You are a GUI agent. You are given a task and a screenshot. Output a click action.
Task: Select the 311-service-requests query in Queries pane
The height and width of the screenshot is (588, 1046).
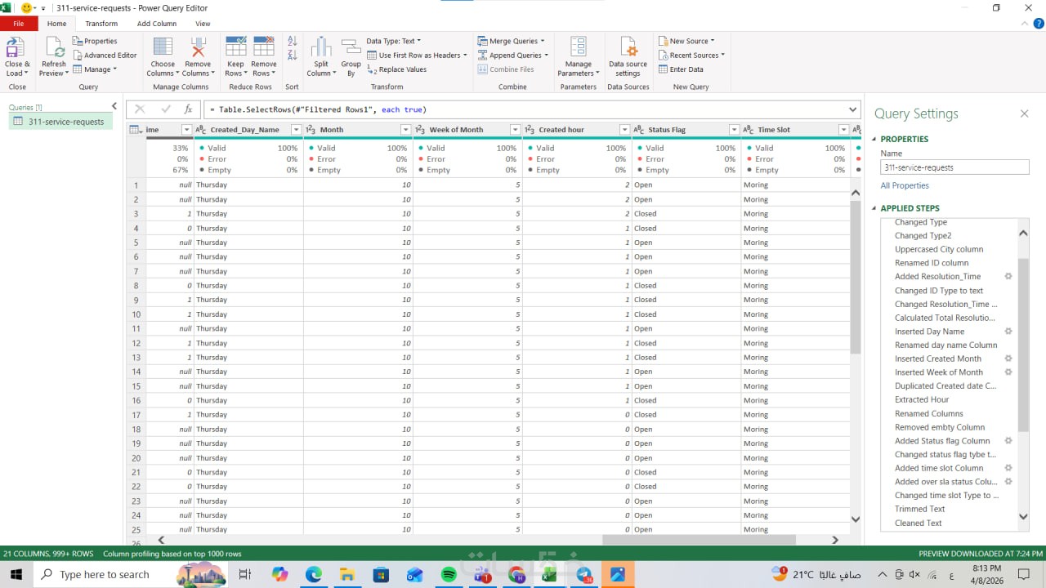[x=61, y=122]
